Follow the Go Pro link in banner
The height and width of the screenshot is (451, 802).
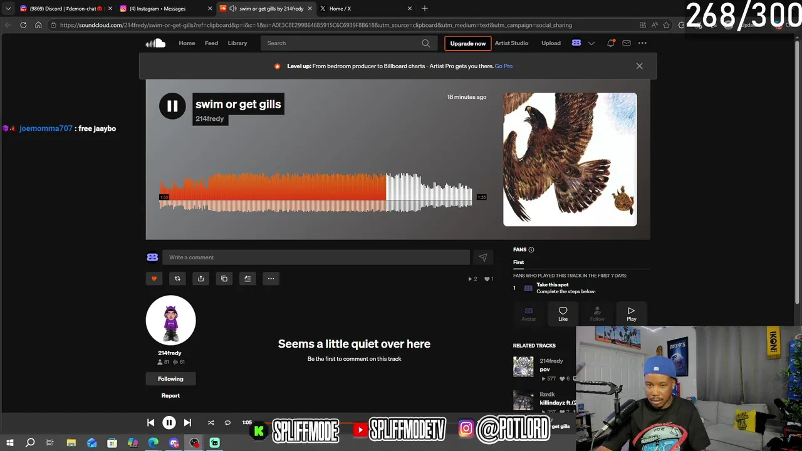click(504, 66)
